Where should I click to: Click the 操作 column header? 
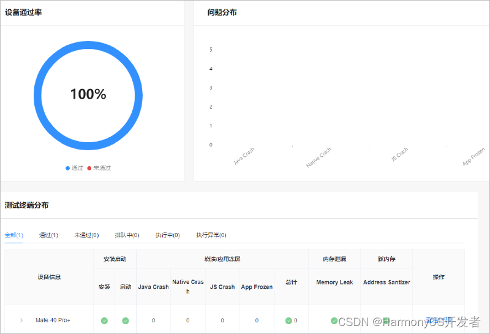(439, 277)
